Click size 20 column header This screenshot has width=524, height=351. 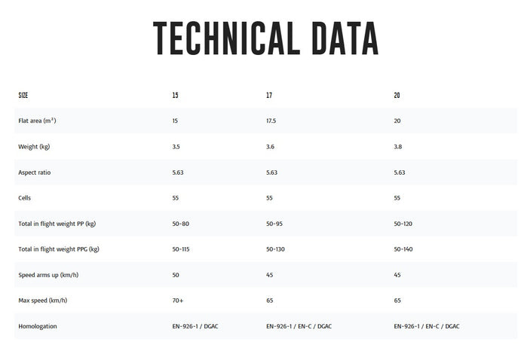pyautogui.click(x=397, y=96)
